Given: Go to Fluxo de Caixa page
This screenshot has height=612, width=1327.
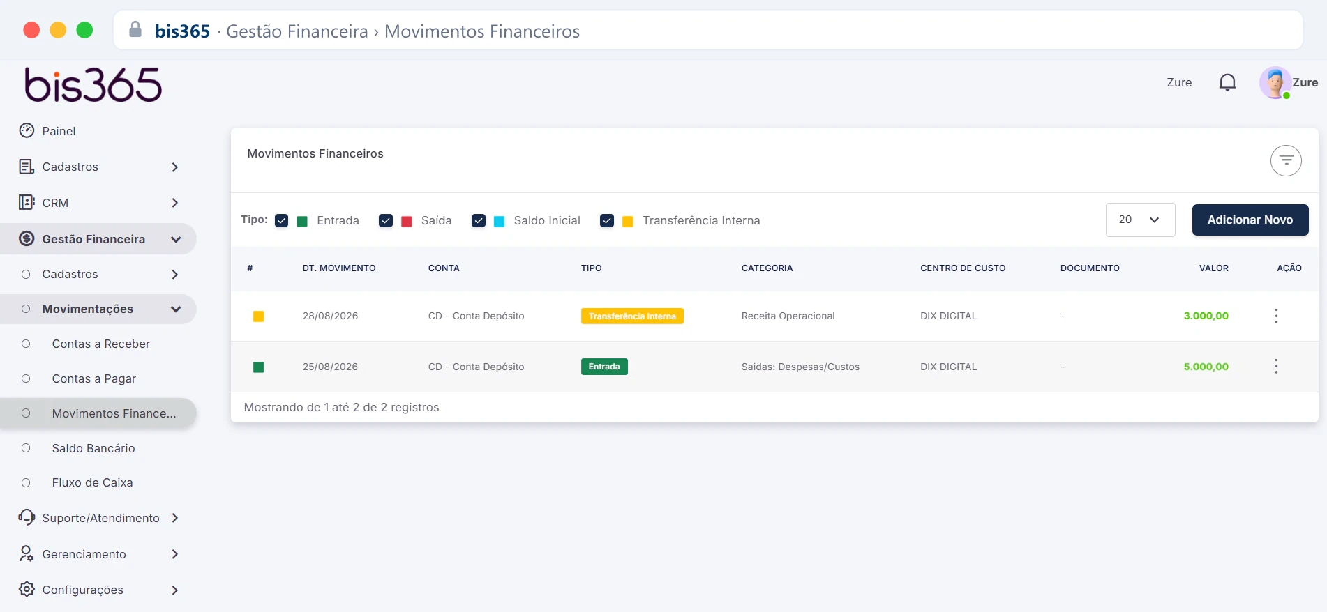Looking at the screenshot, I should tap(92, 482).
